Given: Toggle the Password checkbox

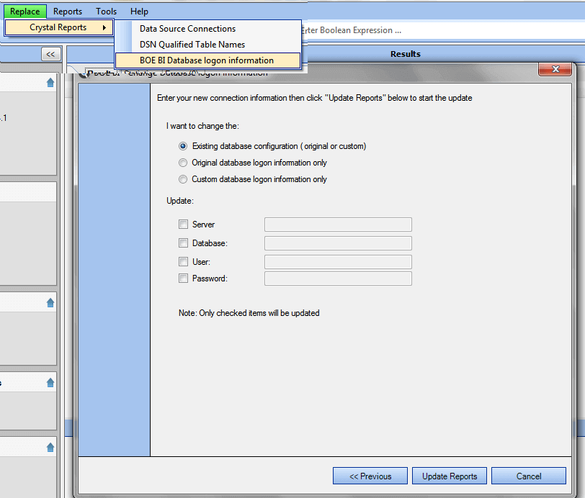Looking at the screenshot, I should (183, 279).
